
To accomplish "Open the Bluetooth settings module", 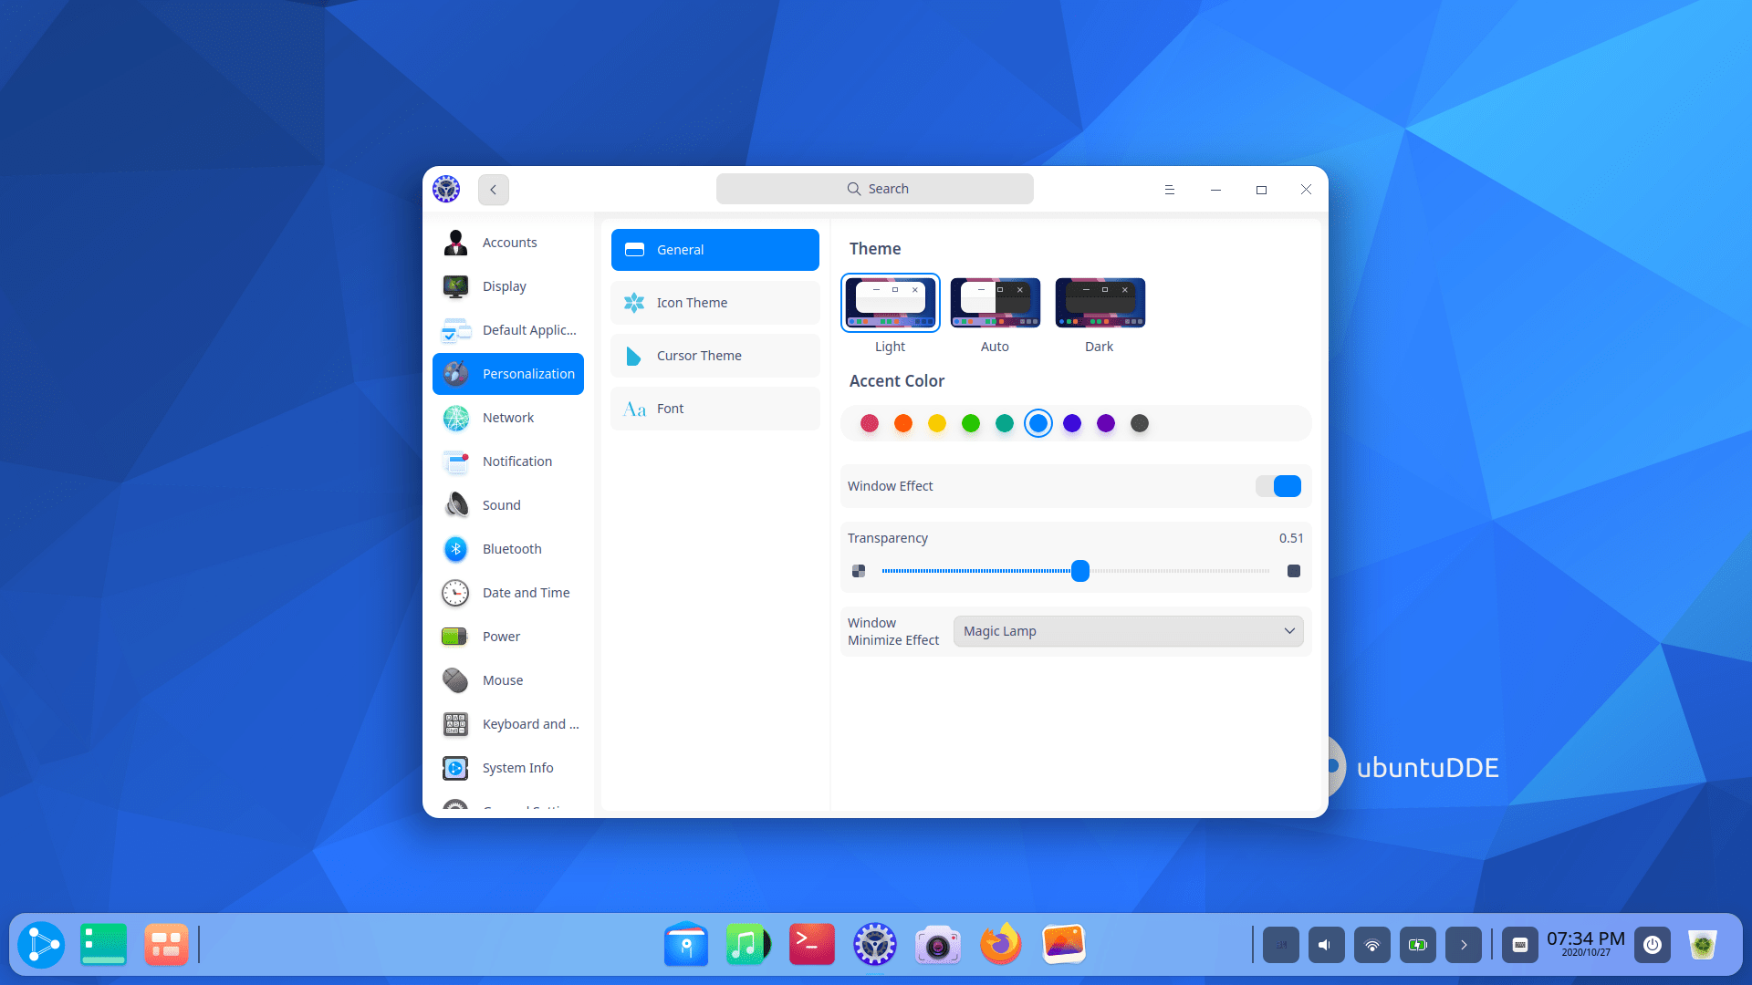I will pyautogui.click(x=508, y=549).
